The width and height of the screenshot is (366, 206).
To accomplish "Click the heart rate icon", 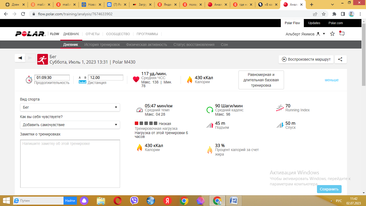I will (136, 79).
